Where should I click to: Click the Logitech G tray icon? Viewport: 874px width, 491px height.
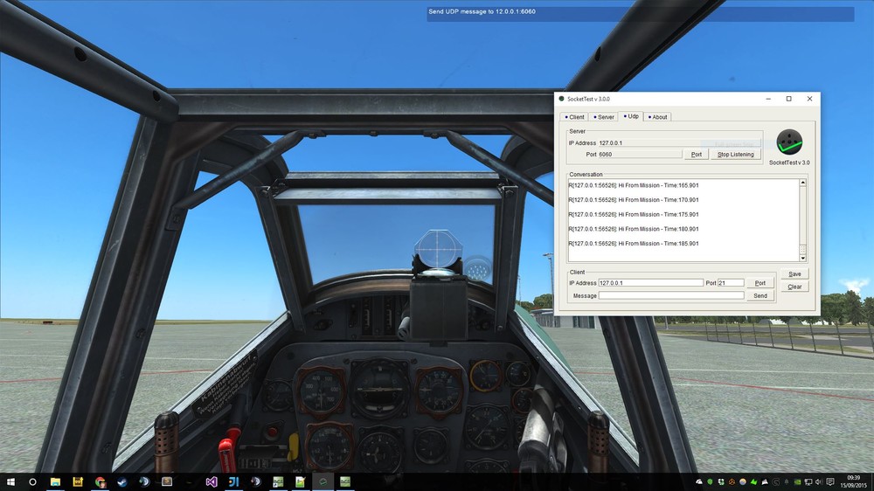pyautogui.click(x=775, y=482)
